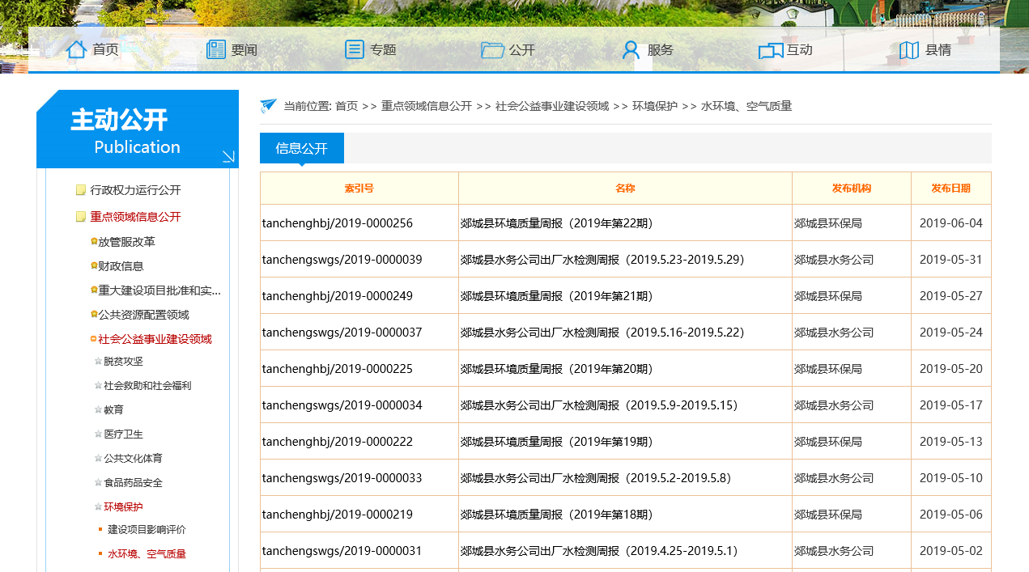Open the 县情 navigation menu
The width and height of the screenshot is (1029, 572).
(x=938, y=49)
